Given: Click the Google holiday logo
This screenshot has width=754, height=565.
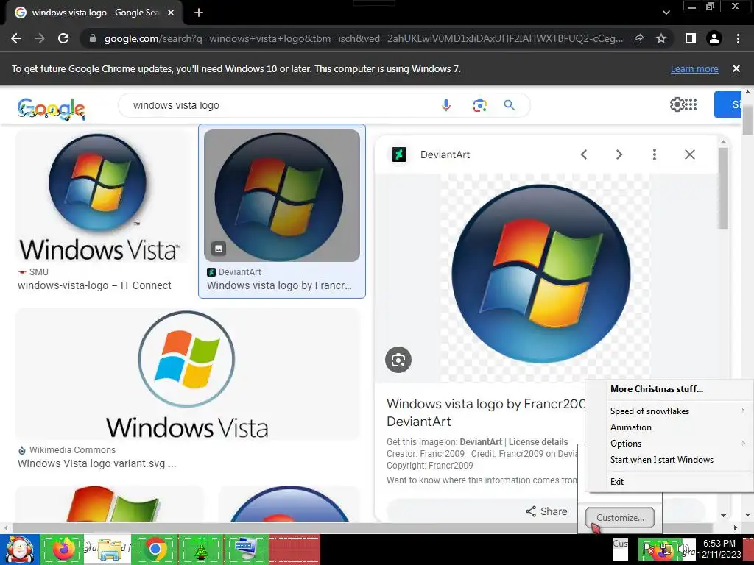Looking at the screenshot, I should [x=52, y=109].
